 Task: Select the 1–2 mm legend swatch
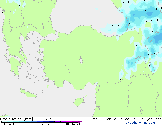tap(16, 122)
